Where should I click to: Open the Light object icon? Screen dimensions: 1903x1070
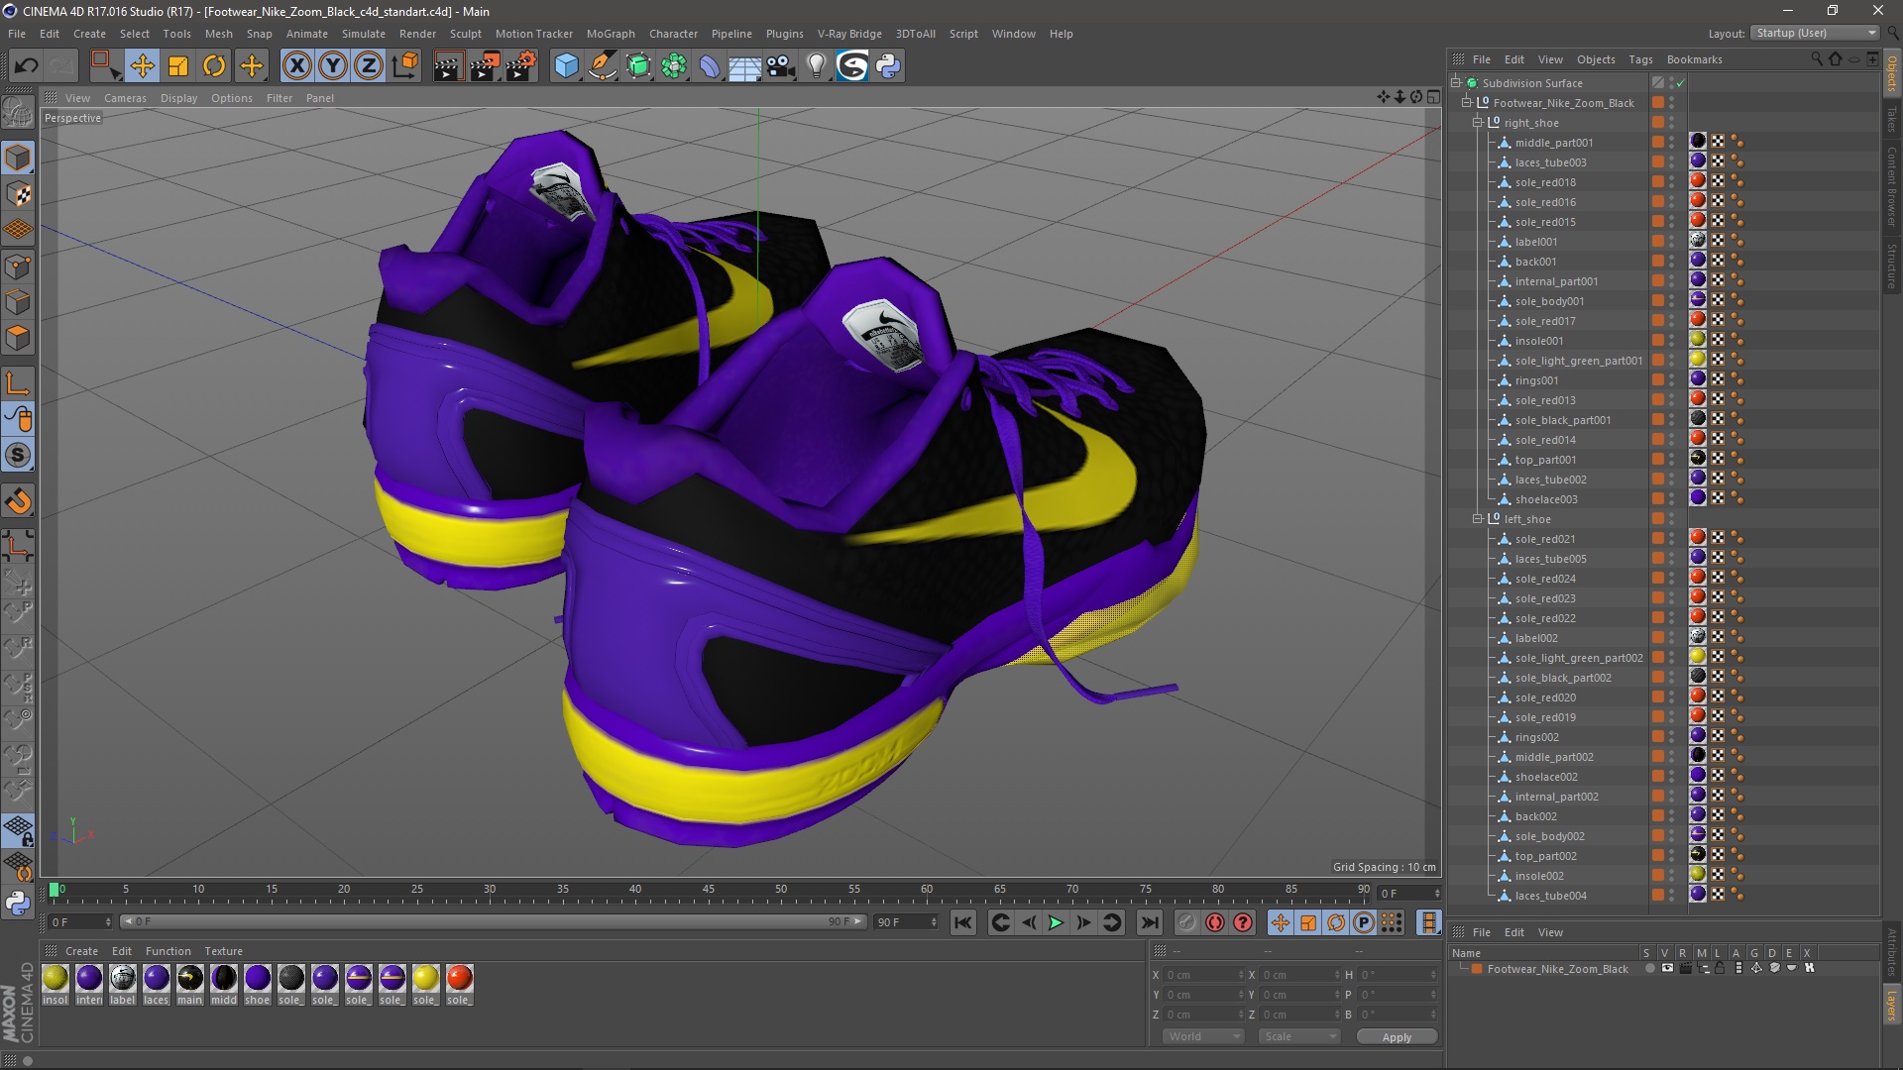816,66
